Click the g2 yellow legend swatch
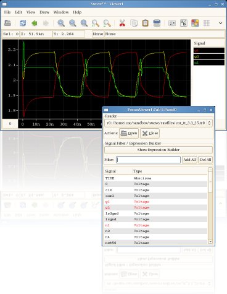Viewport: 227px width, 294px height. coord(208,56)
